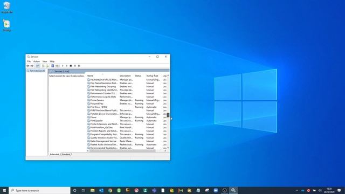Click the horizontal scrollbar left arrow
The height and width of the screenshot is (194, 345).
88,151
